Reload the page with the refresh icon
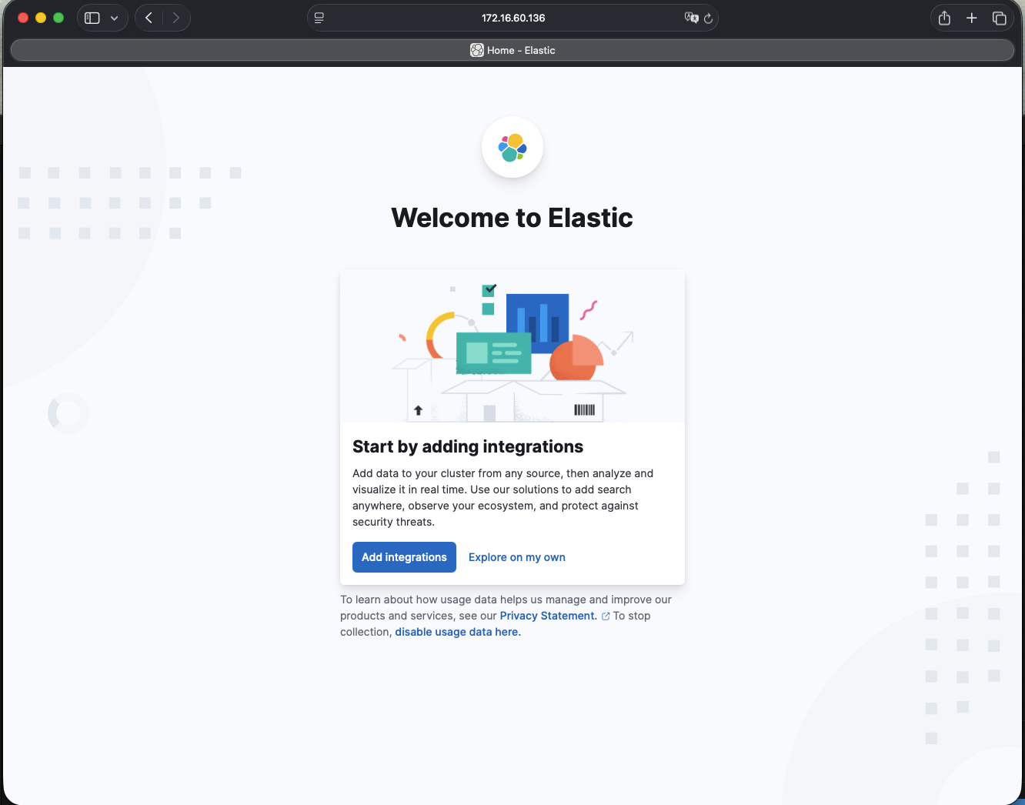The height and width of the screenshot is (805, 1025). [x=709, y=18]
